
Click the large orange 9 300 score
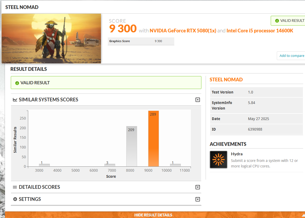pos(123,29)
